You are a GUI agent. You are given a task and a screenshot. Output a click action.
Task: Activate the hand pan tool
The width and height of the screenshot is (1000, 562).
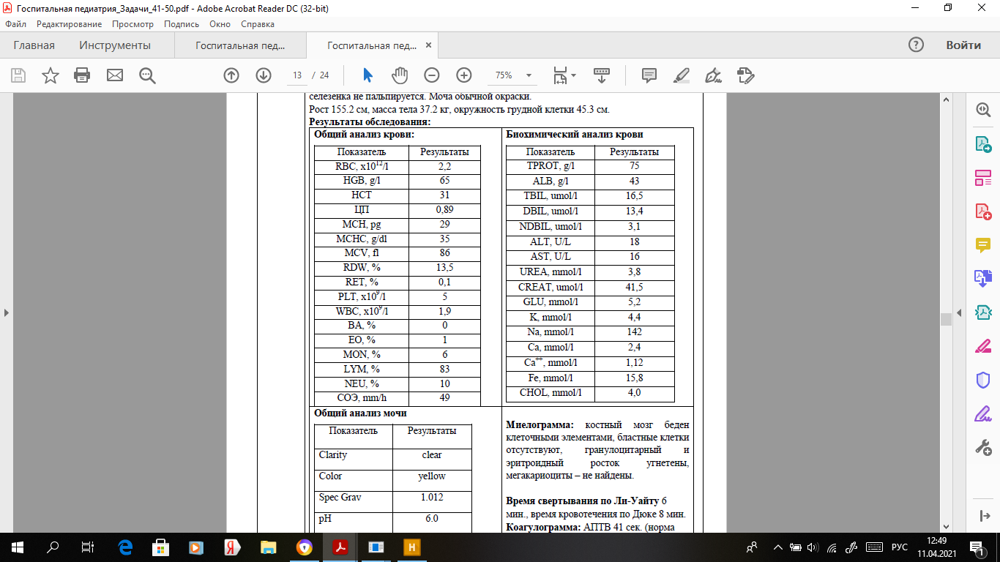(400, 75)
